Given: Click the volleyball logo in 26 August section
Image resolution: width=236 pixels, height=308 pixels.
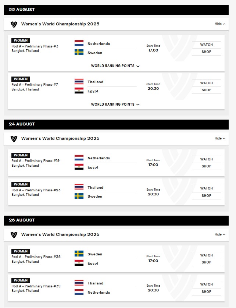Looking at the screenshot, I should (x=14, y=235).
